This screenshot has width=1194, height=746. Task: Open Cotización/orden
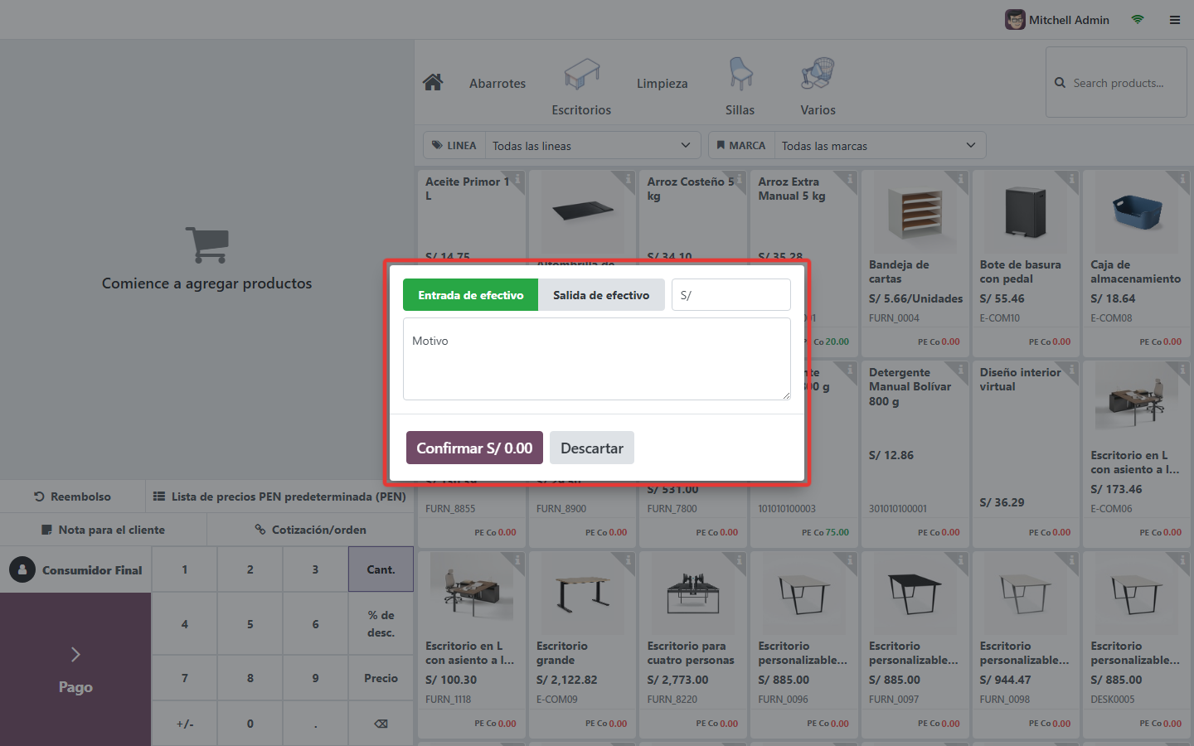pos(310,530)
